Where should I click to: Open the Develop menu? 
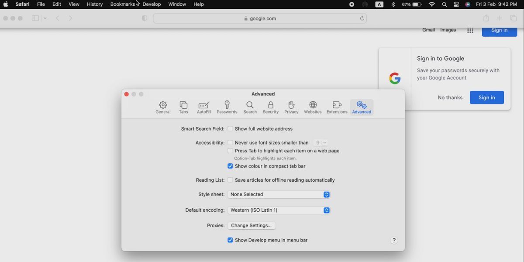(152, 4)
